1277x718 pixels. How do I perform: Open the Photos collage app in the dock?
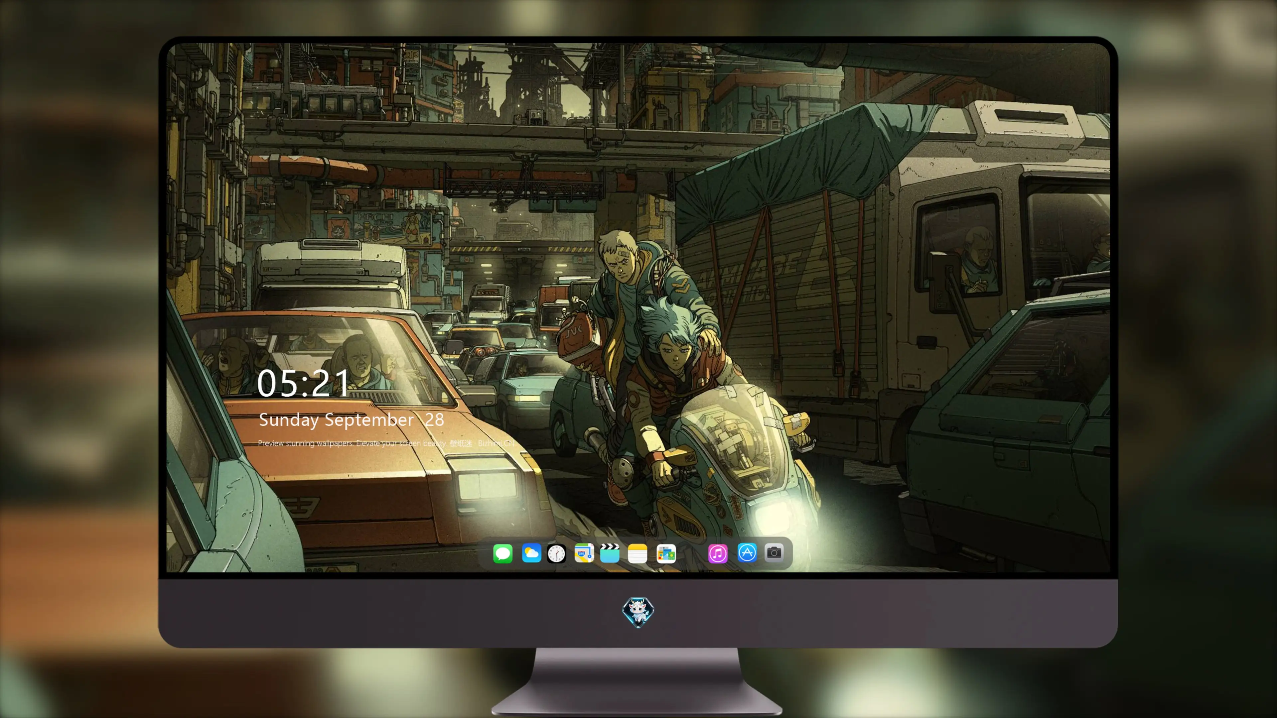pyautogui.click(x=666, y=553)
